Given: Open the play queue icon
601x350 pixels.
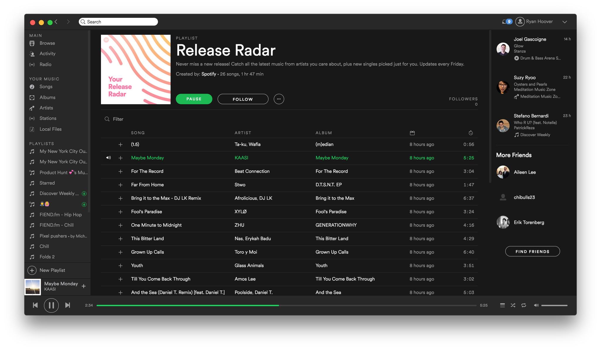Looking at the screenshot, I should click(x=502, y=305).
